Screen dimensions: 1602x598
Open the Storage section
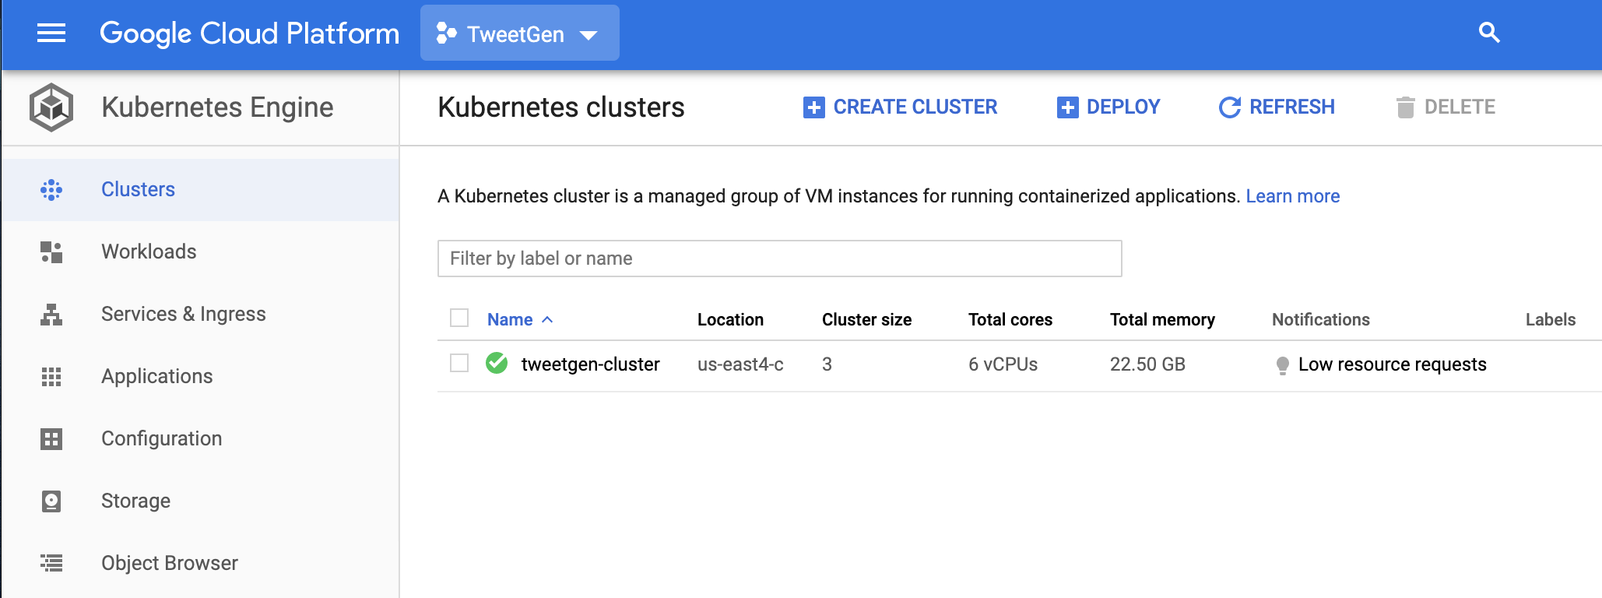200,501
